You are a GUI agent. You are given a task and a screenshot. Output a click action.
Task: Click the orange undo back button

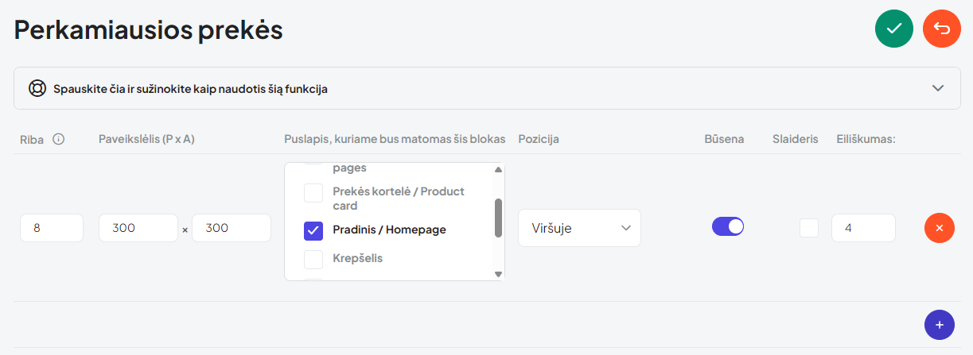click(x=942, y=29)
